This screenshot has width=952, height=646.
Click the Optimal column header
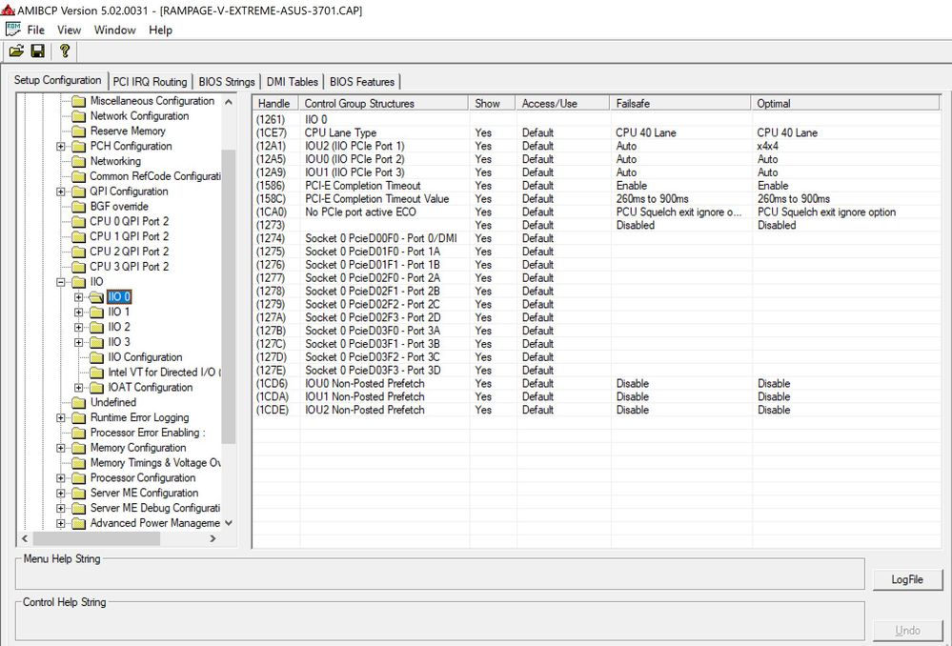pyautogui.click(x=846, y=103)
